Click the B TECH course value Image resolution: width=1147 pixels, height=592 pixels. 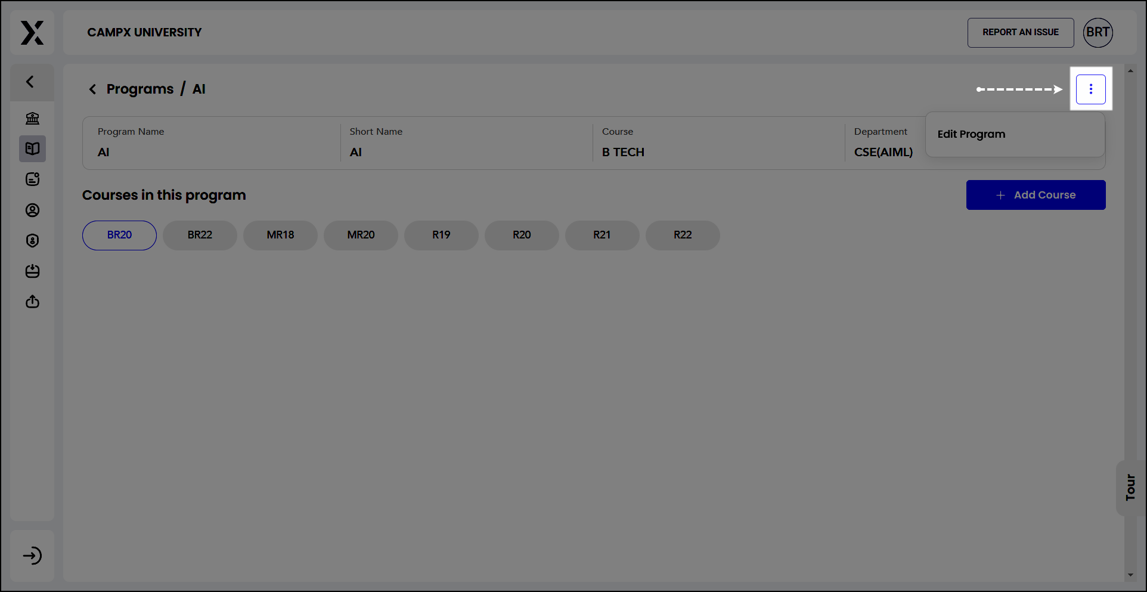(x=623, y=152)
